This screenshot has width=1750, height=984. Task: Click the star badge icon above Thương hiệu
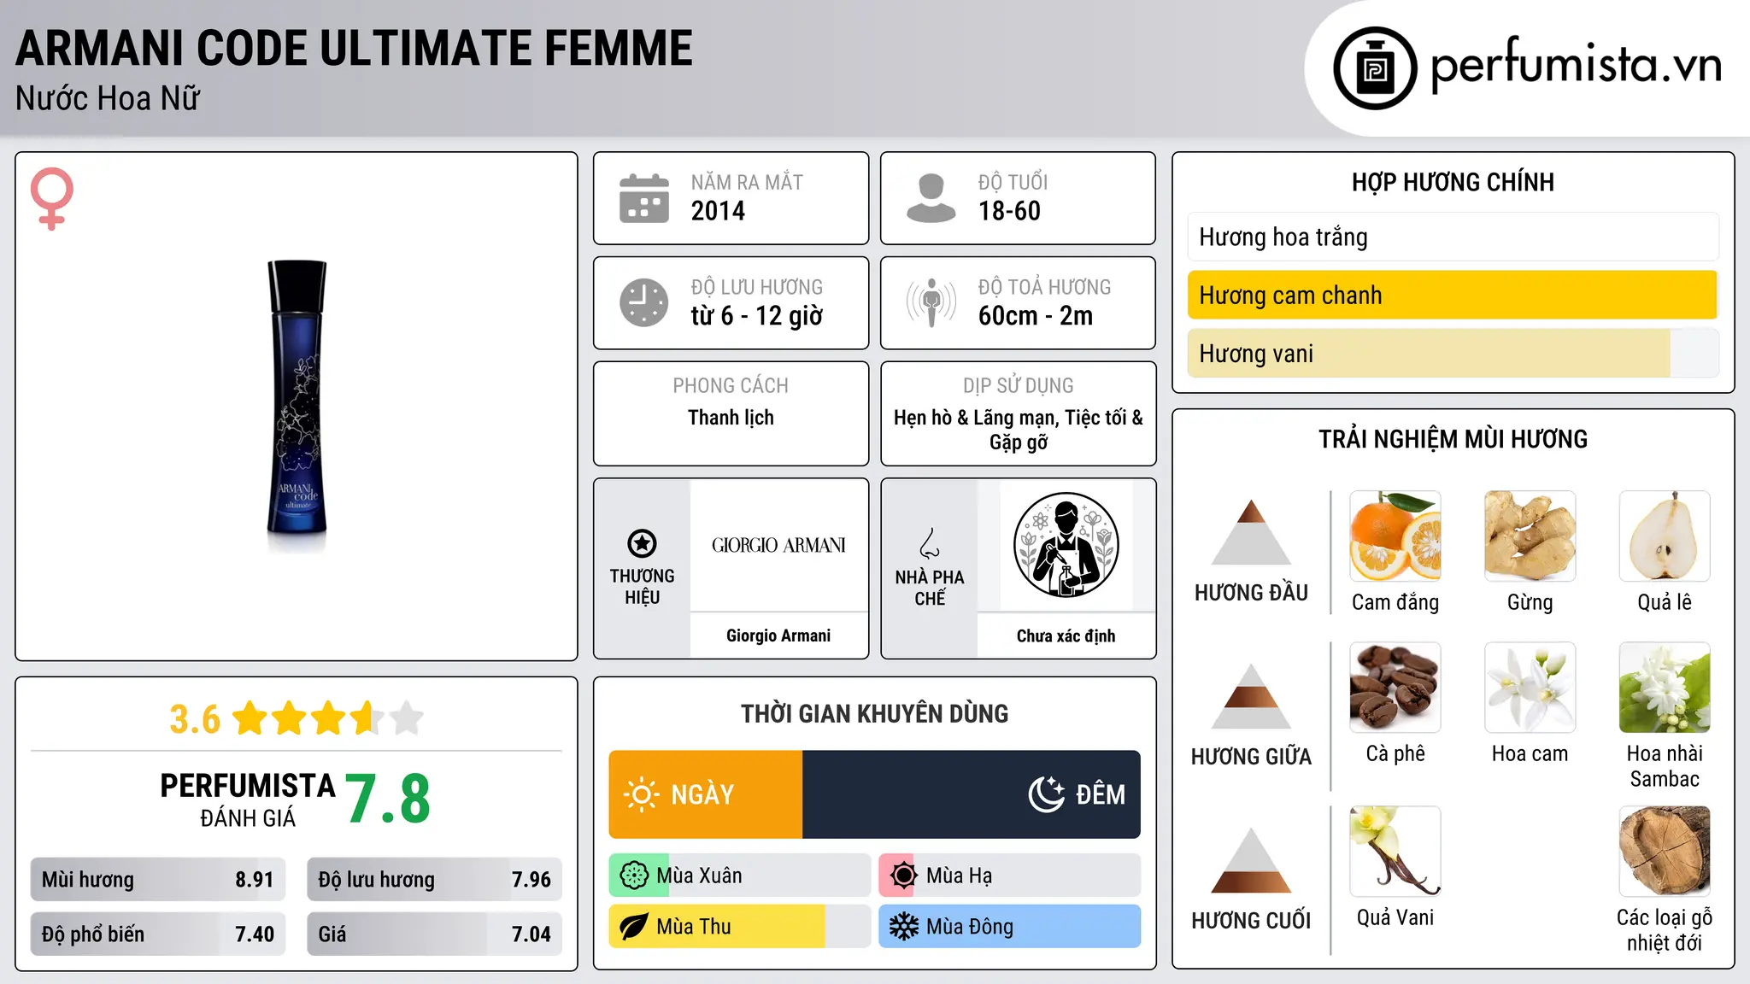pos(642,543)
